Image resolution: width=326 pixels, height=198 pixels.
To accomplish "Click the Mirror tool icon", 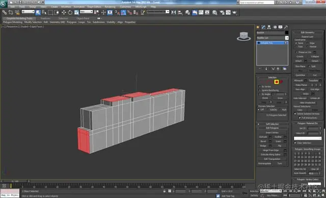I will coord(174,12).
